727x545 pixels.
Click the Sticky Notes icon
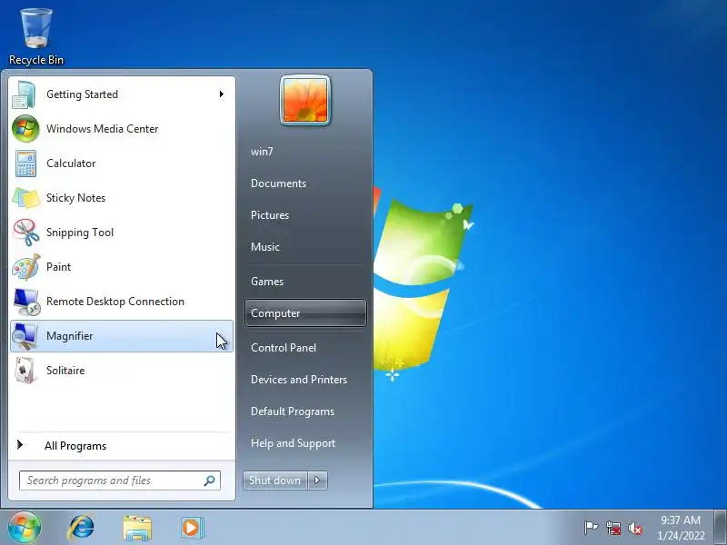click(26, 198)
